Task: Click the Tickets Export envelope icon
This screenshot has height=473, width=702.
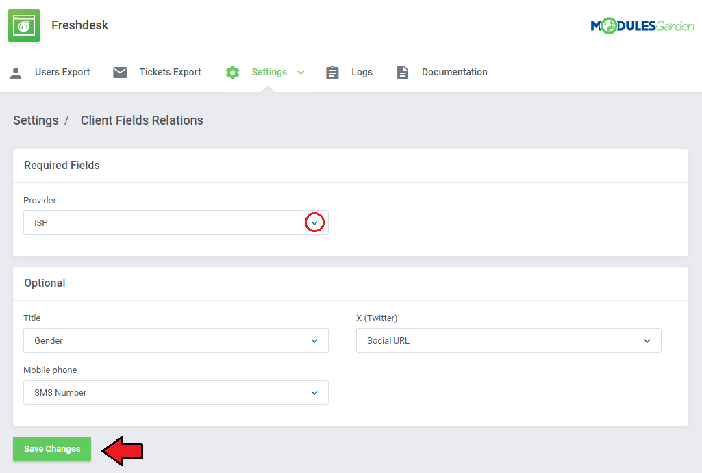Action: 120,72
